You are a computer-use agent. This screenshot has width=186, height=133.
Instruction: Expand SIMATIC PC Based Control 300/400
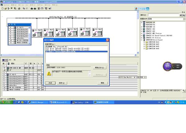tap(142, 35)
